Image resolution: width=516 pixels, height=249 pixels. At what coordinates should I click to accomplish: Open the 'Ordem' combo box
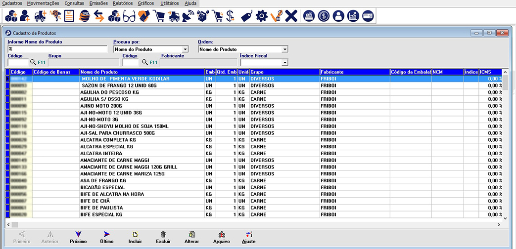tap(285, 49)
